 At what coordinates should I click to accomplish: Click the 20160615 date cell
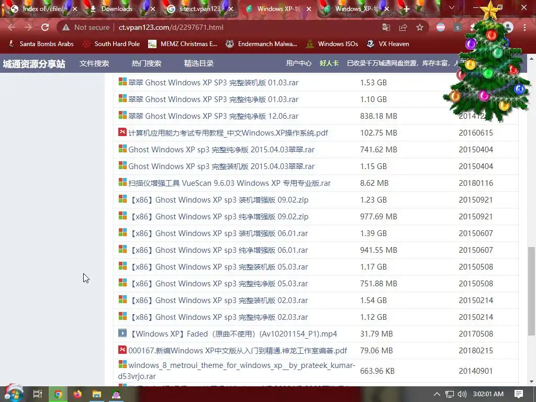(x=476, y=132)
